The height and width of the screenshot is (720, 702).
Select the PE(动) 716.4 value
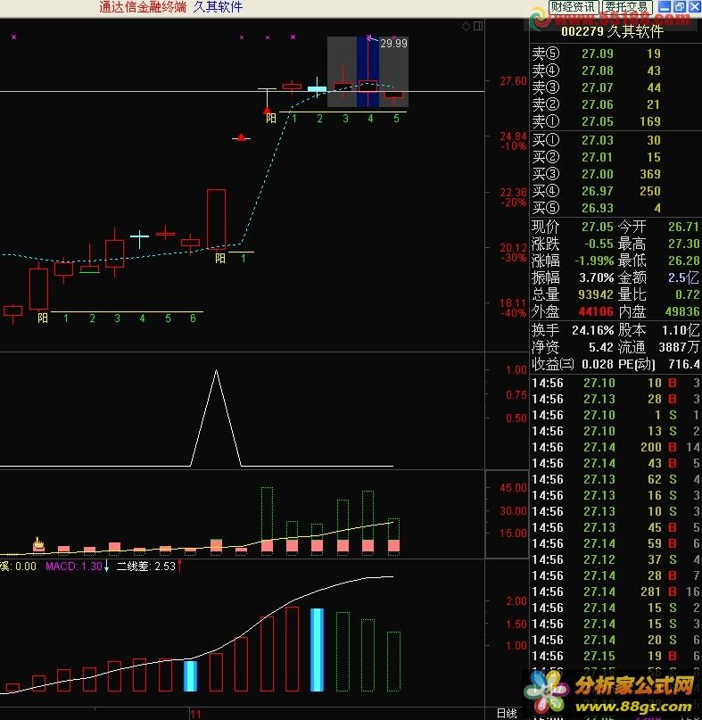[684, 364]
